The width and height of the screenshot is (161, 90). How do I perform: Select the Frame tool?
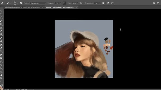pyautogui.click(x=1, y=28)
